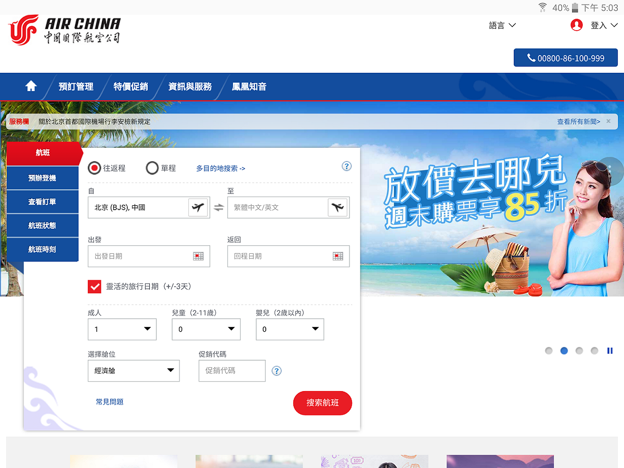The width and height of the screenshot is (624, 468).
Task: Click help question mark near 多目的地搜索
Action: [347, 166]
